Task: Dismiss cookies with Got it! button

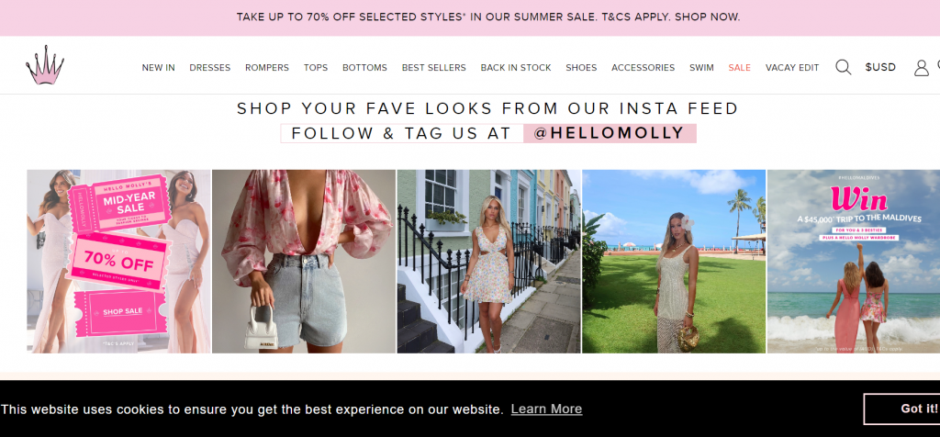Action: coord(901,409)
